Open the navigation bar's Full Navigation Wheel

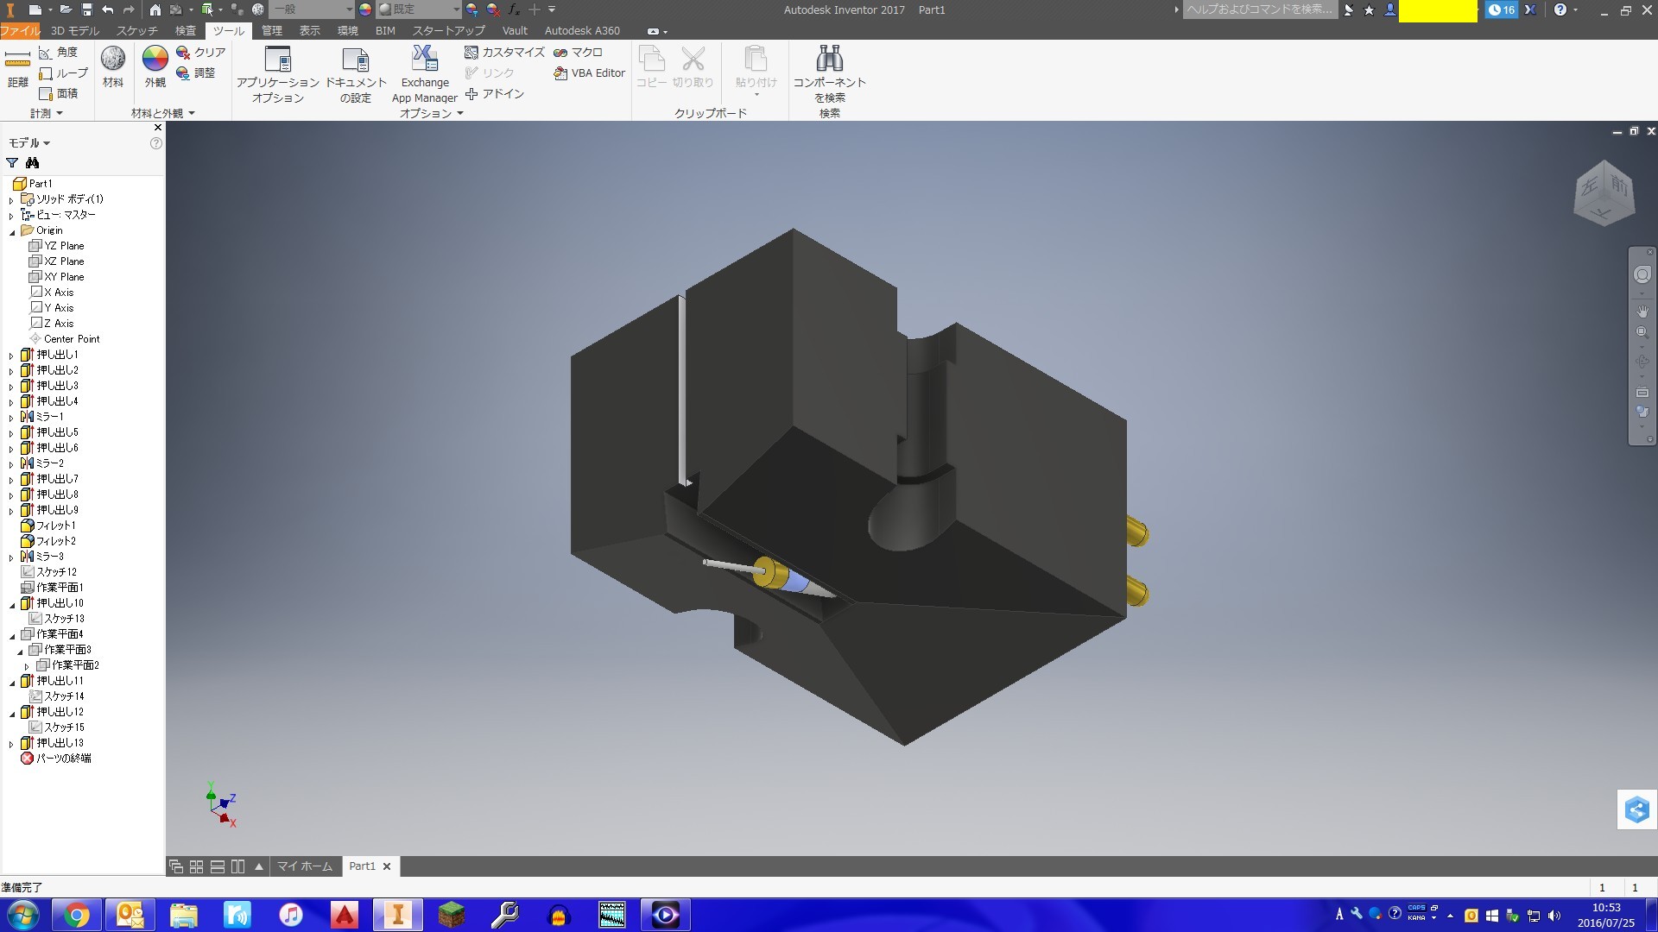(x=1642, y=274)
